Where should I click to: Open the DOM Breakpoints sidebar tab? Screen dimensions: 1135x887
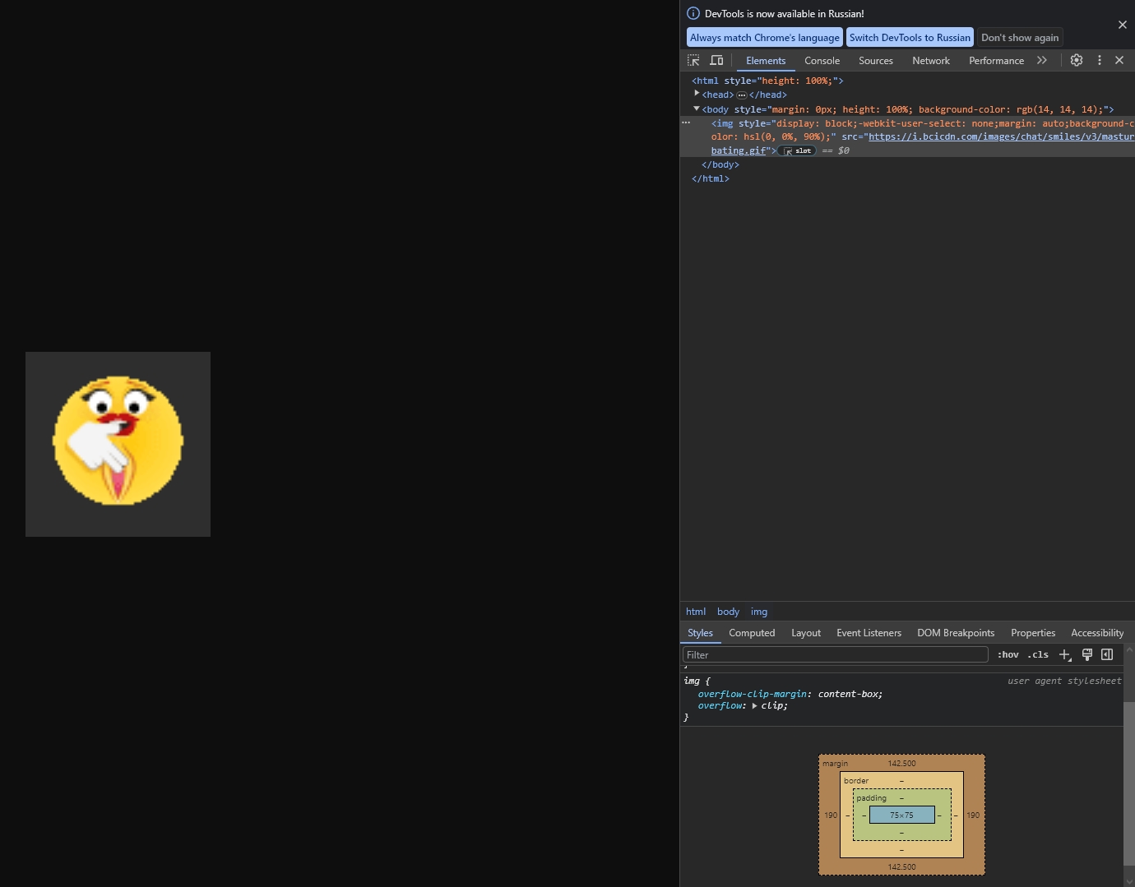pos(956,633)
